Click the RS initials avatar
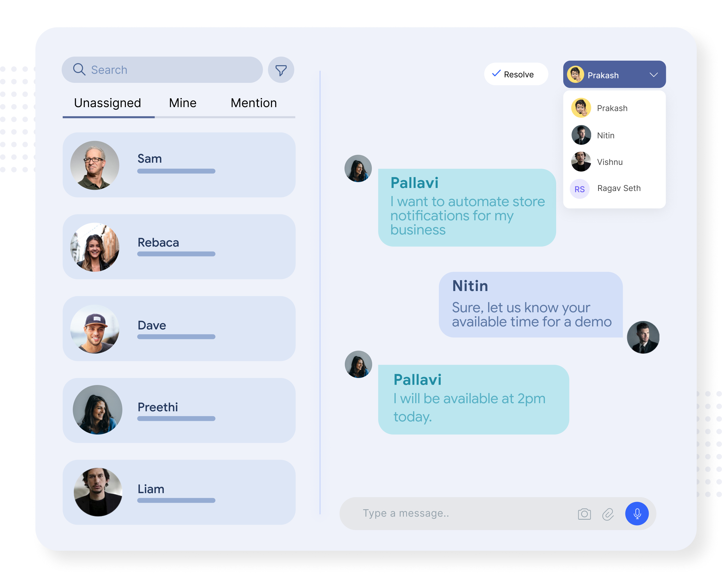 tap(580, 189)
